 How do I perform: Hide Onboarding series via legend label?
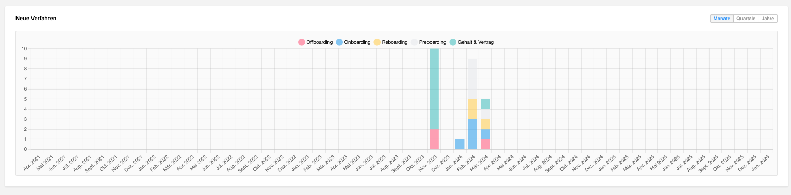pos(357,42)
